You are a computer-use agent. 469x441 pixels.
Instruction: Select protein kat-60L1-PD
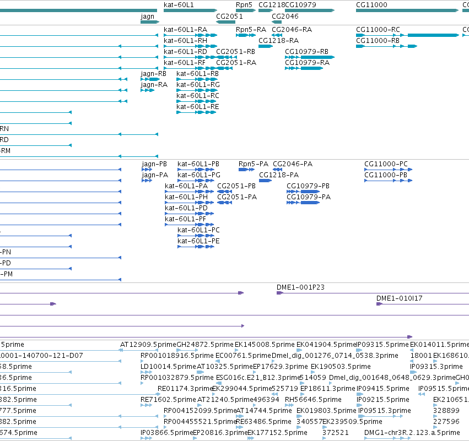click(x=186, y=208)
